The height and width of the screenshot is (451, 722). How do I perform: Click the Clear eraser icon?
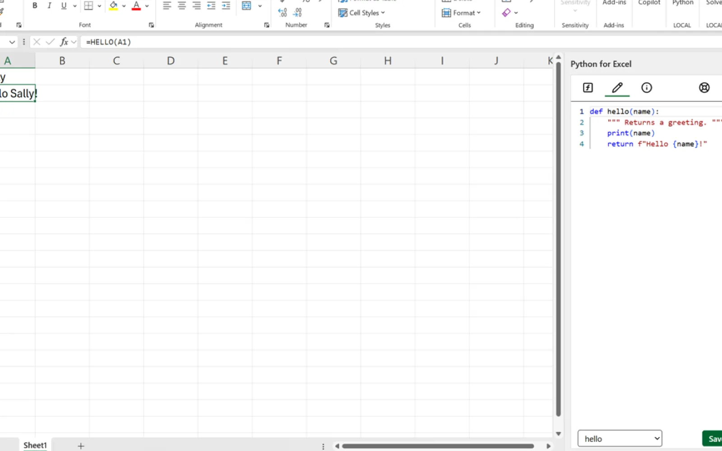[x=506, y=13]
